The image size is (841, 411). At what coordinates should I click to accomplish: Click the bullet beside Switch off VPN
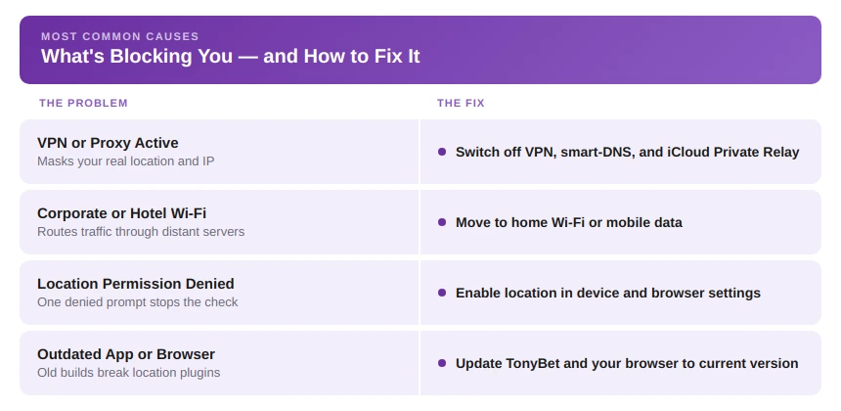click(442, 152)
